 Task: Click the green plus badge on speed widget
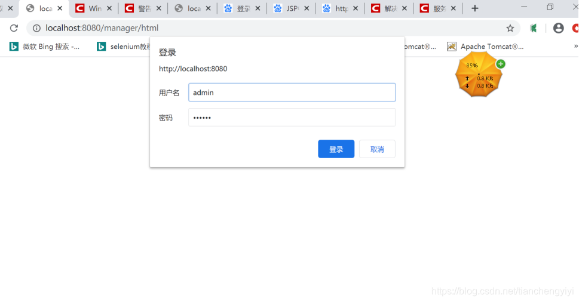click(x=501, y=64)
